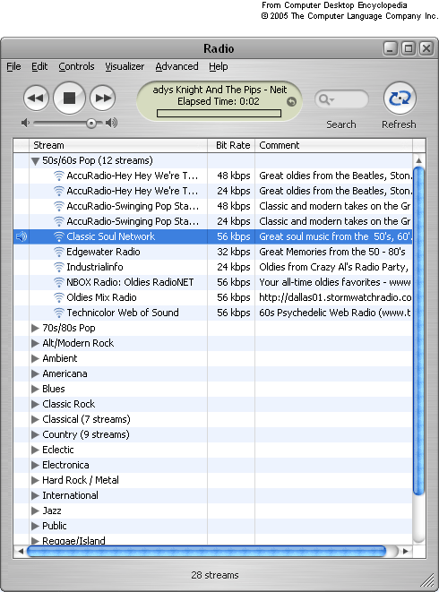Click the Refresh streams icon
This screenshot has height=592, width=439.
point(400,99)
